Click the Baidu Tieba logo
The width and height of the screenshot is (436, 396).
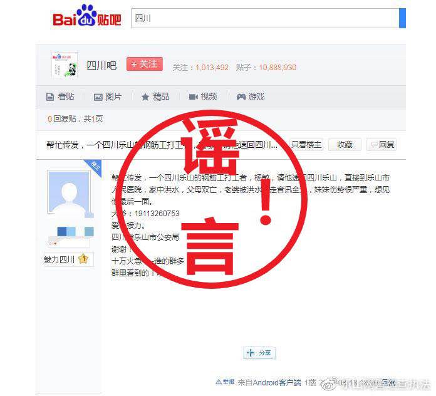coord(87,16)
